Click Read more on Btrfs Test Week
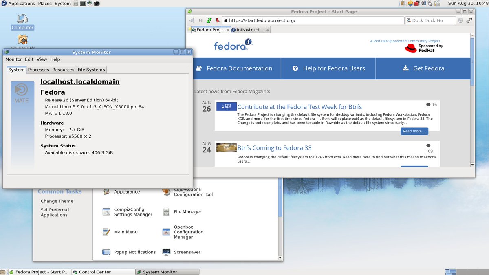Screen dimensions: 489x275 tap(414, 131)
